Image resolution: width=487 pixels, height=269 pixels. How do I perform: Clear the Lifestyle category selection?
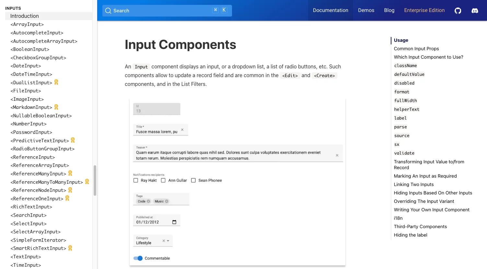[x=163, y=241]
